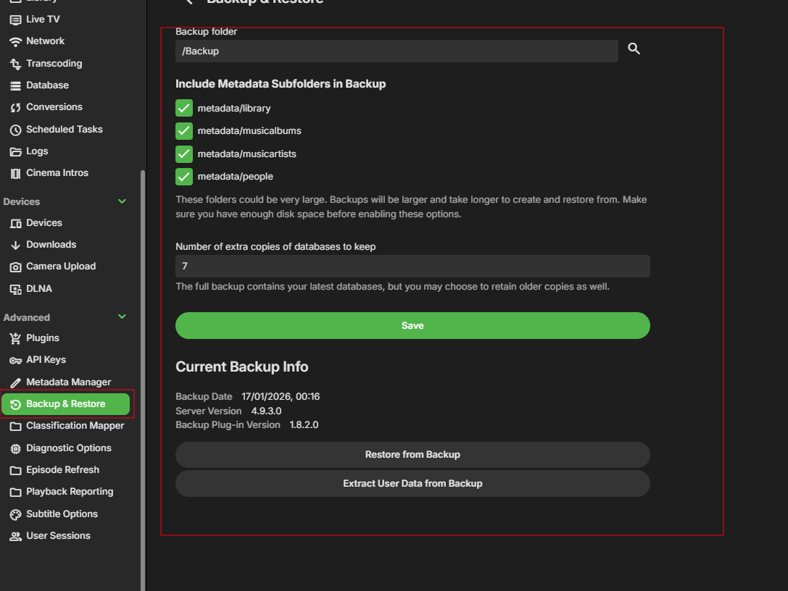Collapse the Advanced section chevron
788x591 pixels.
pos(122,317)
